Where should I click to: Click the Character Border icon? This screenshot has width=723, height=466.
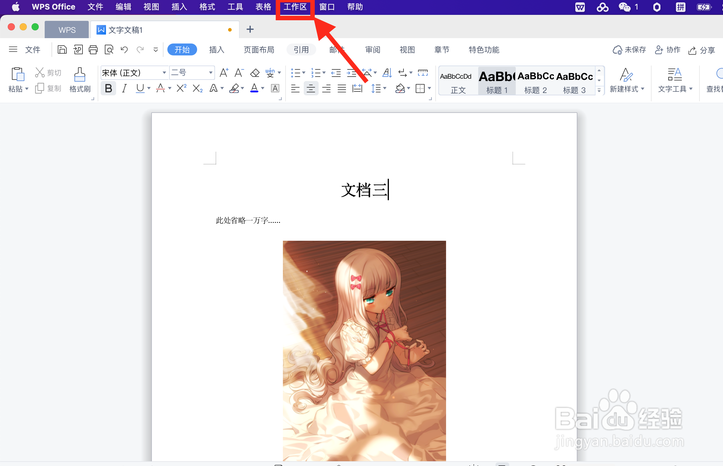point(275,88)
